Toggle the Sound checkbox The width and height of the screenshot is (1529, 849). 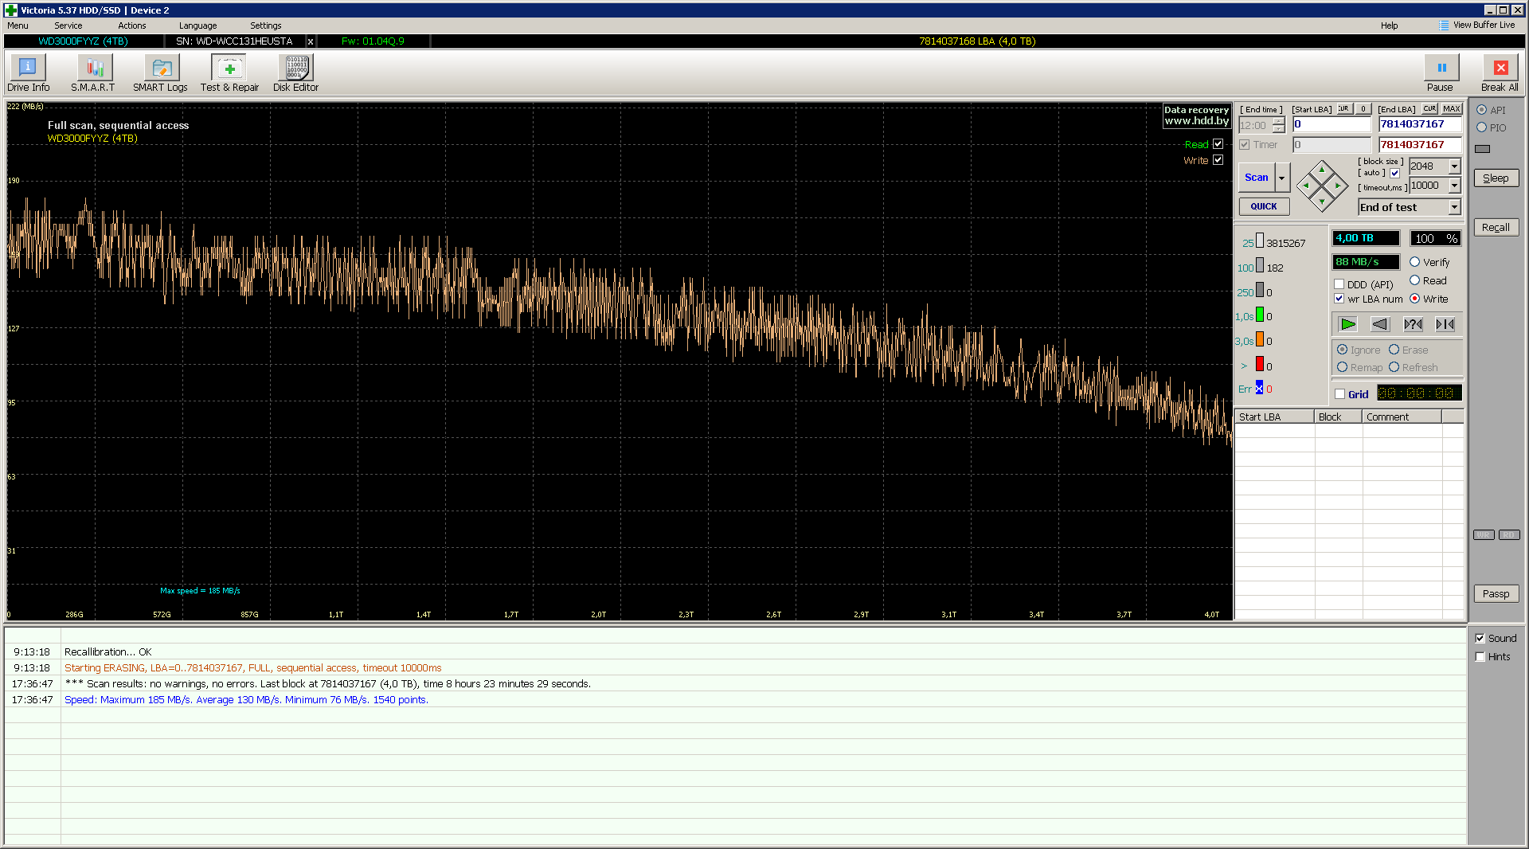pyautogui.click(x=1480, y=639)
